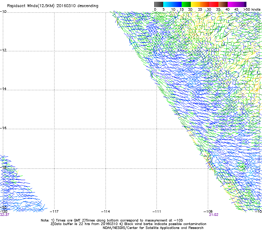
Task: Click the legend value '25'
Action: pyautogui.click(x=200, y=10)
